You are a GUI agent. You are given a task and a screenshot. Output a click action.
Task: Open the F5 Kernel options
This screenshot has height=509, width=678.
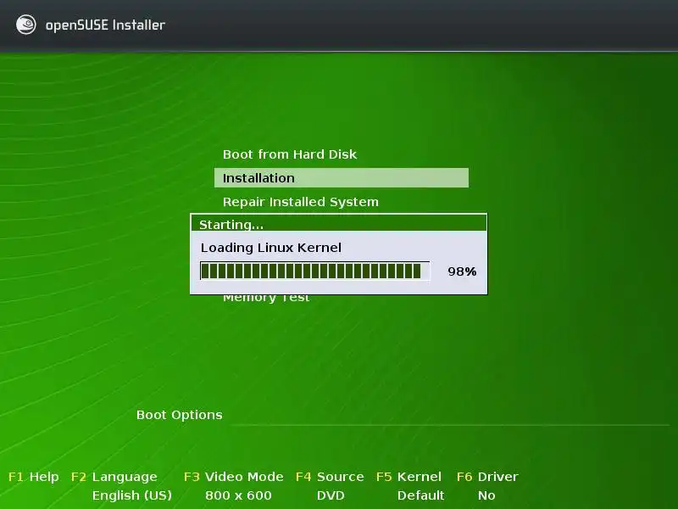coord(408,477)
